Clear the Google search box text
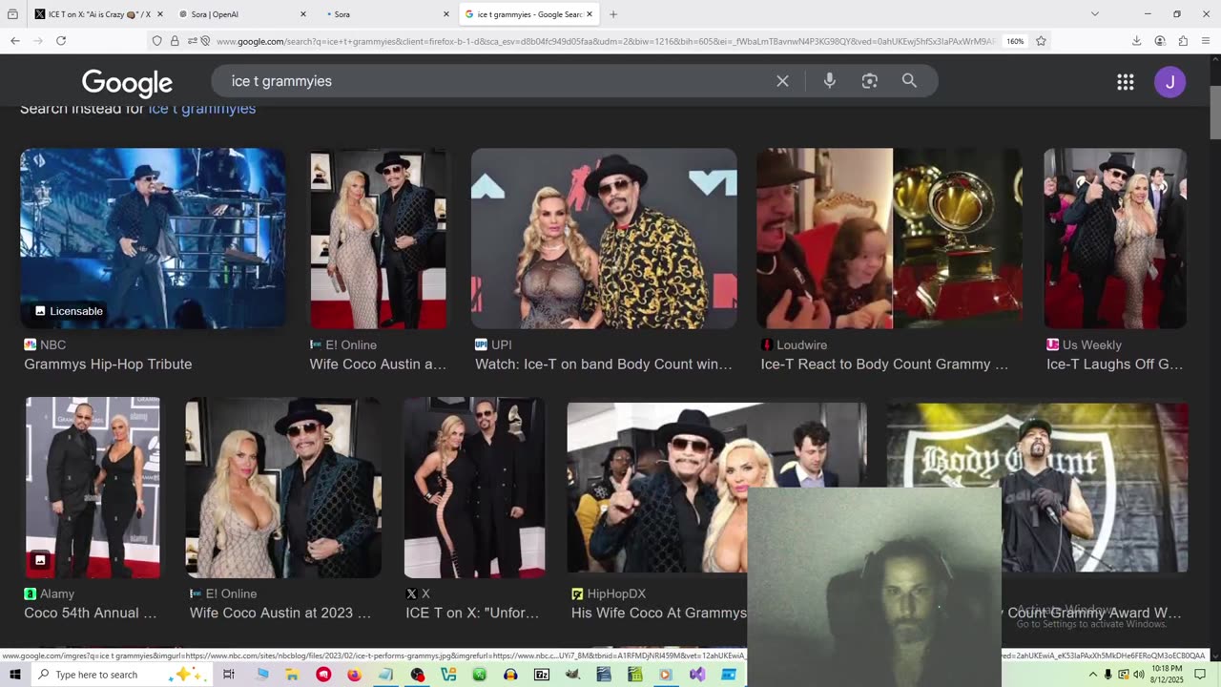Viewport: 1221px width, 687px height. click(x=782, y=81)
